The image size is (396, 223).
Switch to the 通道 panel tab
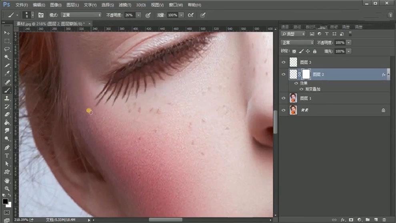(x=285, y=27)
